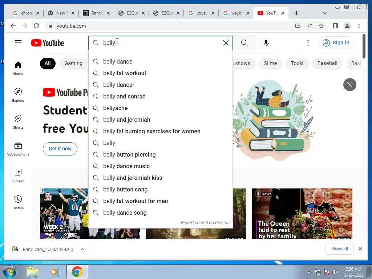Click the magnifier search button

244,43
